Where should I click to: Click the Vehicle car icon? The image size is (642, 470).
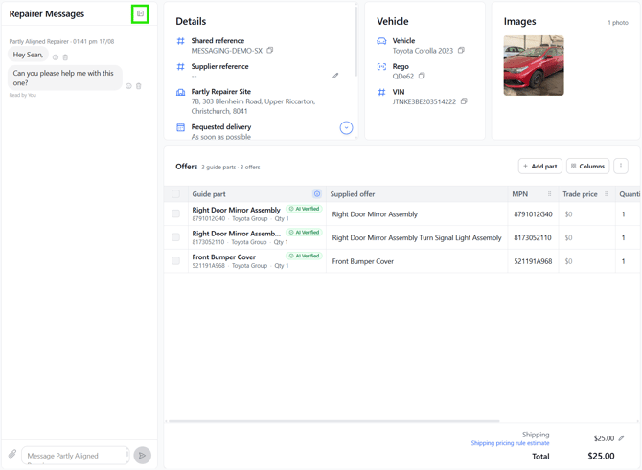pyautogui.click(x=381, y=41)
